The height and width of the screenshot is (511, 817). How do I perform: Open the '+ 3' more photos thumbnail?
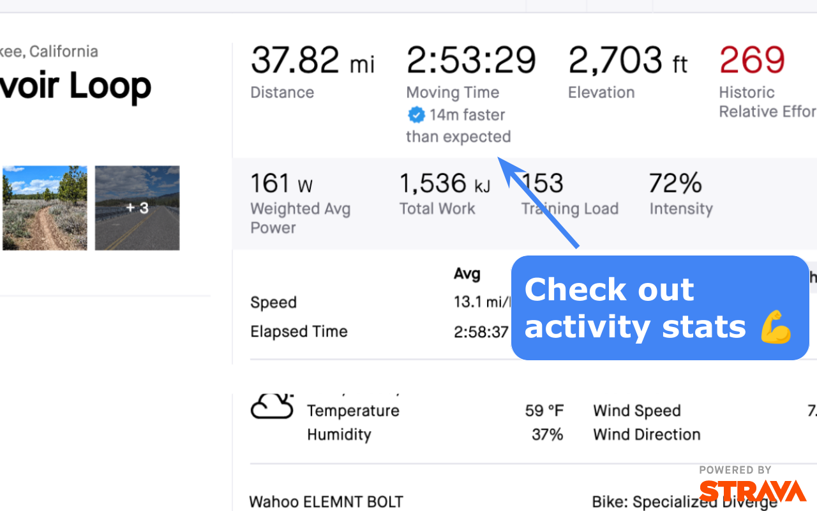pyautogui.click(x=137, y=208)
